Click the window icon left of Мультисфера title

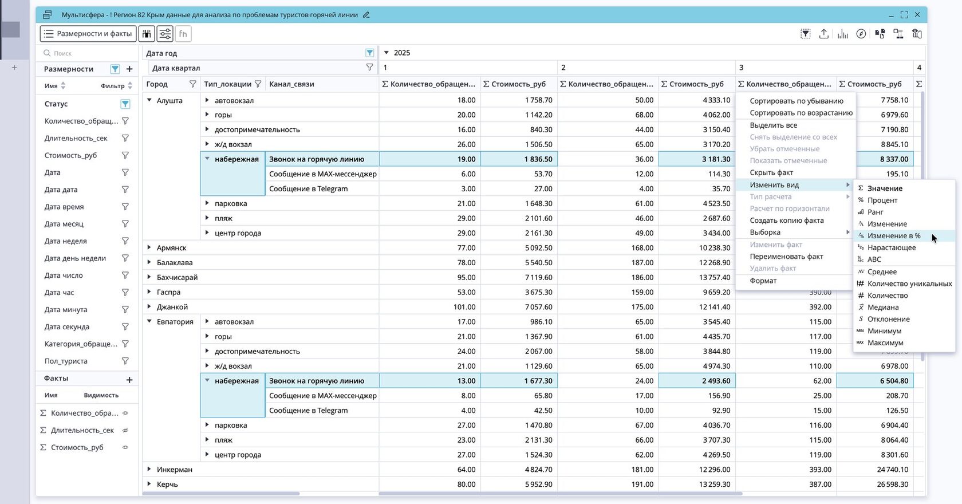click(48, 15)
